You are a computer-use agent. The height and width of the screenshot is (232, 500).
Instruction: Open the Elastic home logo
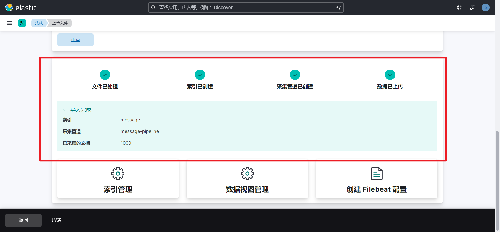pyautogui.click(x=21, y=8)
